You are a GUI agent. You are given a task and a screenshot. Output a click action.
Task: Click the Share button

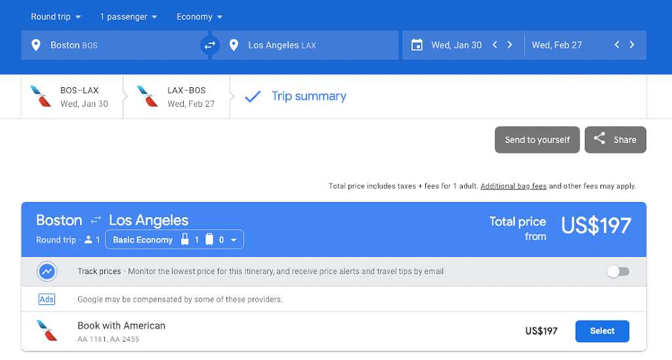[616, 140]
